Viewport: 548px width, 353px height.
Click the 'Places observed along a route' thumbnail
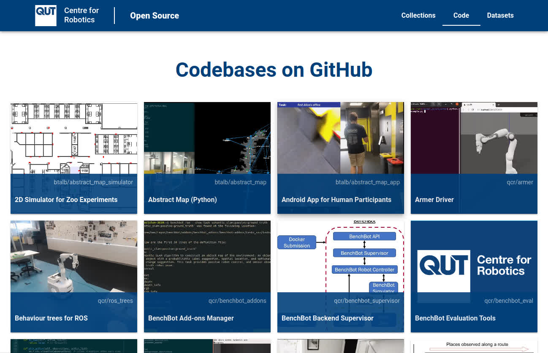474,346
